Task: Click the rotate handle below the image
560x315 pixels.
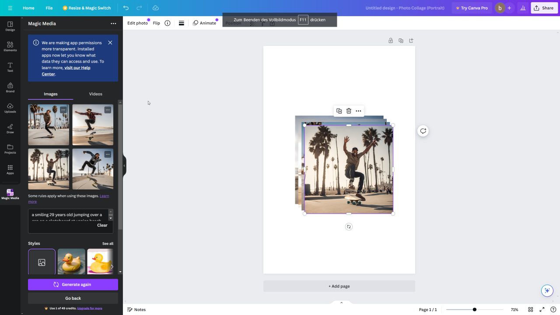Action: 349,227
